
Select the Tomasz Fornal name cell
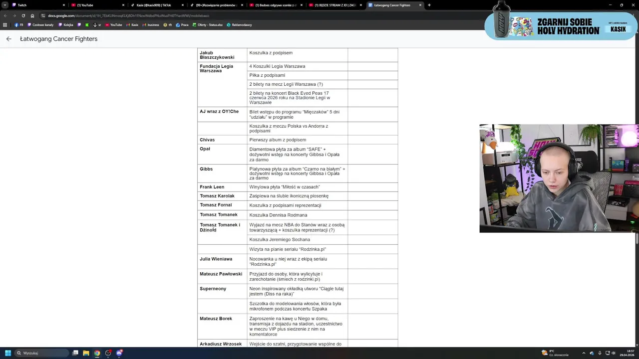[222, 205]
